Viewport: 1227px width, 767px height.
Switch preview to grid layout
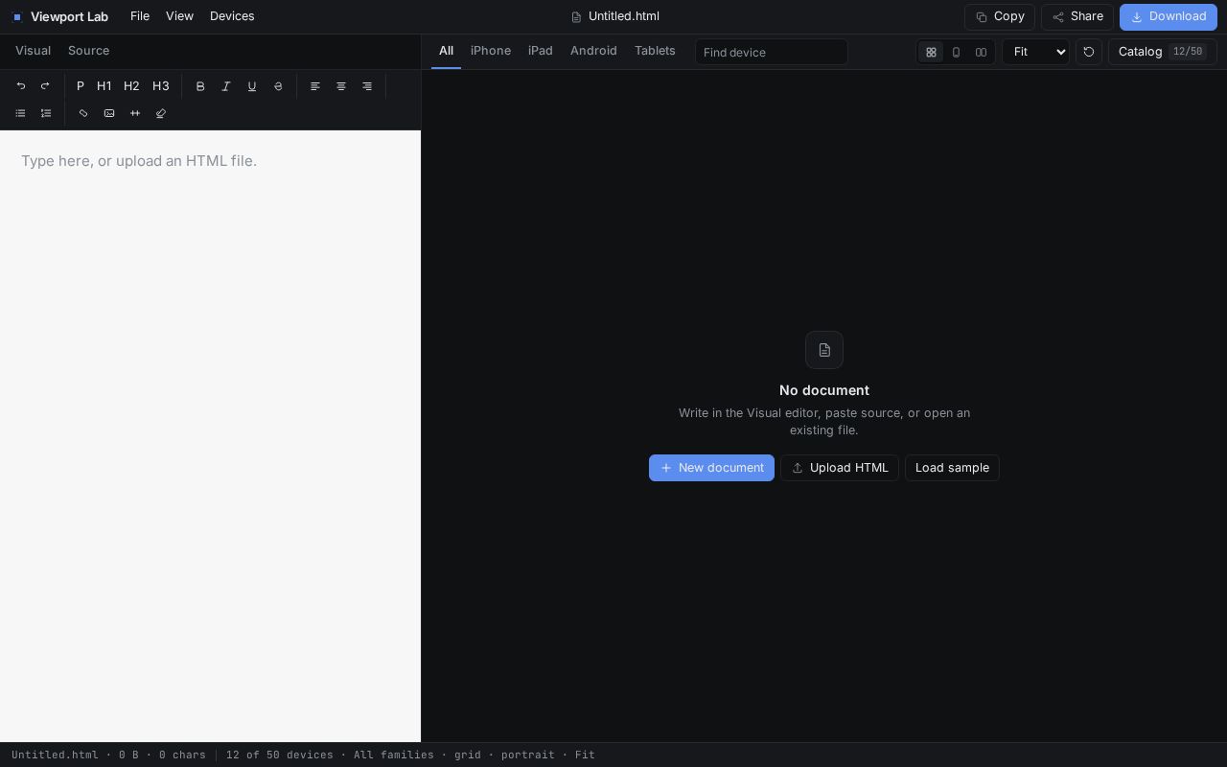tap(931, 52)
